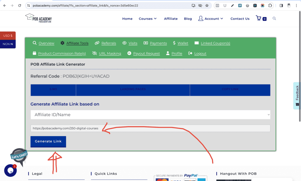
Task: Go back in browser history
Action: (x=5, y=6)
